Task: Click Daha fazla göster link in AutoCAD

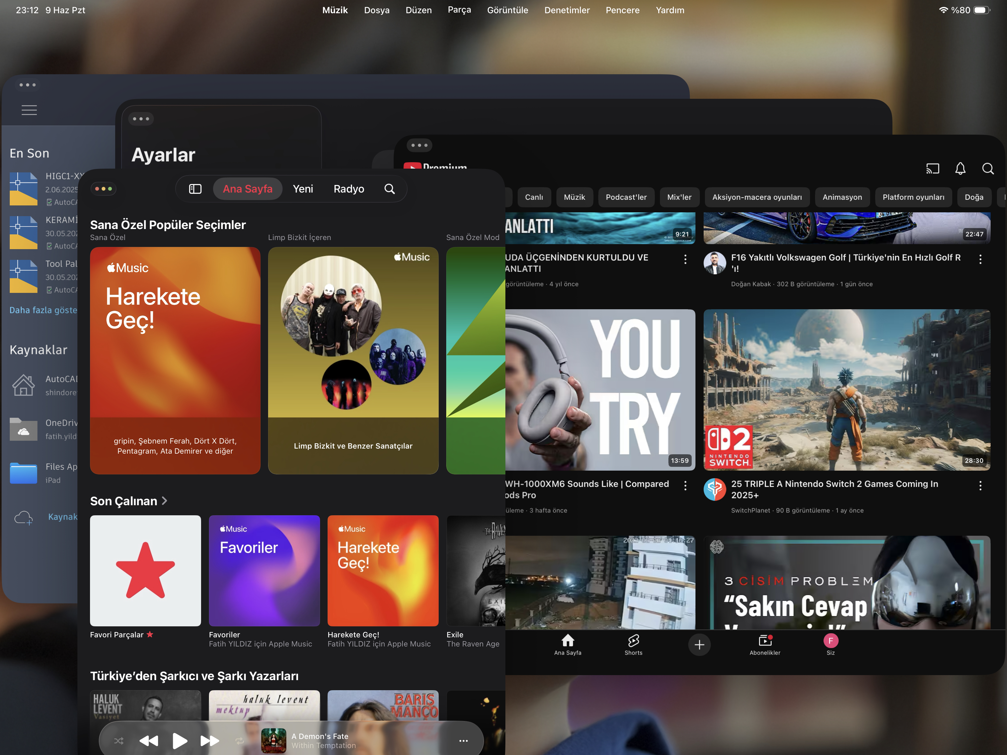Action: tap(43, 310)
